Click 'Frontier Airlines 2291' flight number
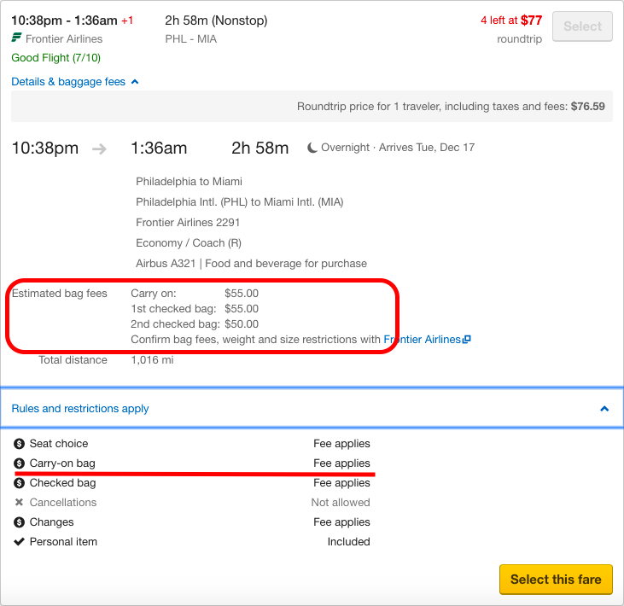 tap(188, 223)
